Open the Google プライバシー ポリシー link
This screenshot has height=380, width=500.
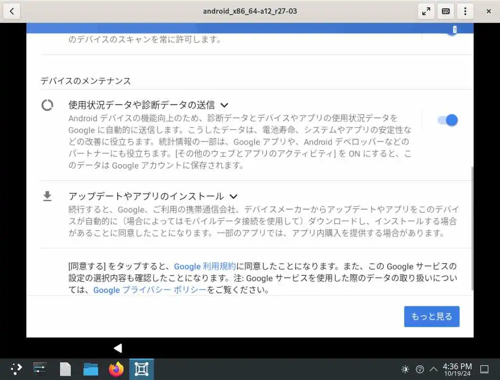pos(150,290)
